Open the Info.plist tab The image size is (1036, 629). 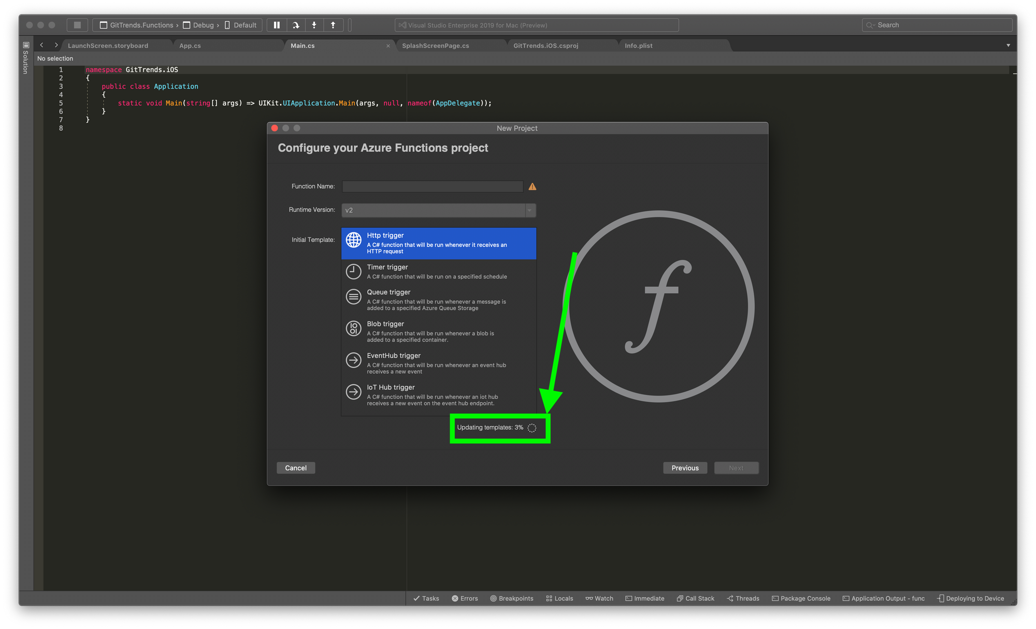[x=638, y=46]
